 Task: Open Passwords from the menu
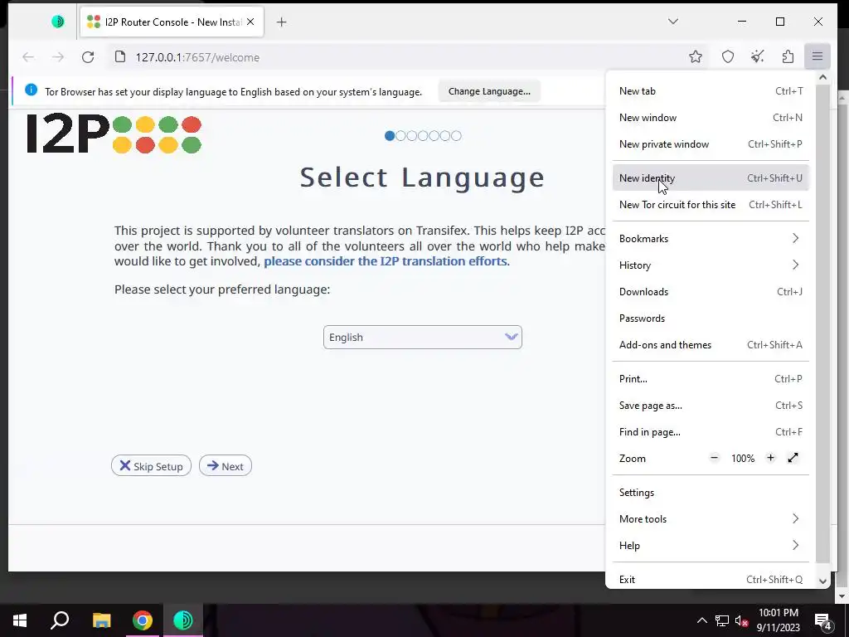pyautogui.click(x=711, y=318)
